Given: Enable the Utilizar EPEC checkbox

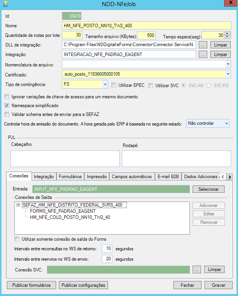Looking at the screenshot, I should pyautogui.click(x=113, y=85).
